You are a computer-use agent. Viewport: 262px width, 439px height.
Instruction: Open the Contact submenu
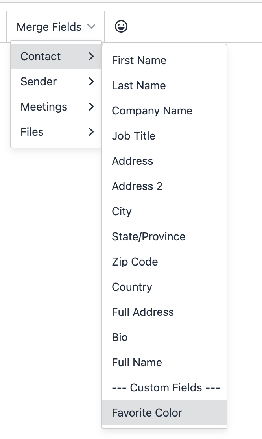click(x=56, y=56)
